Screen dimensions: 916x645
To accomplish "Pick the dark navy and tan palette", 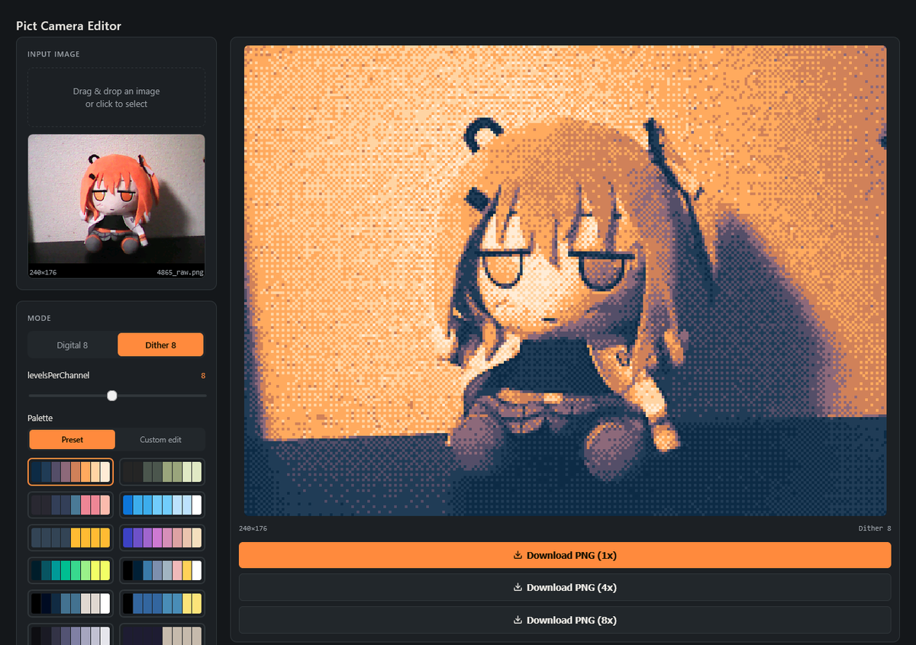I will tap(162, 634).
